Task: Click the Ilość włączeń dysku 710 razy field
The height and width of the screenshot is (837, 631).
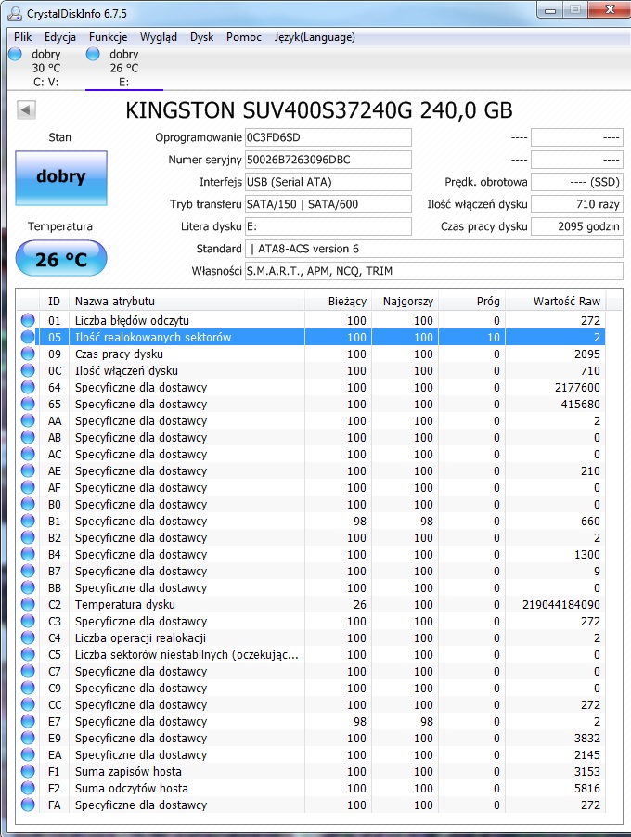Action: (x=576, y=204)
